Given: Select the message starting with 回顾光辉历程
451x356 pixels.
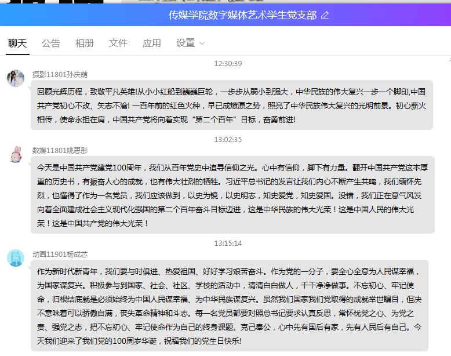Looking at the screenshot, I should click(x=232, y=105).
